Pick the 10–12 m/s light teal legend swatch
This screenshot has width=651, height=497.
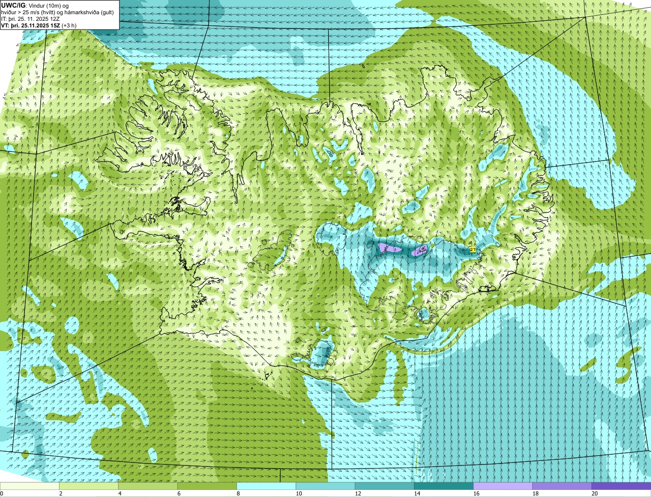[325, 486]
